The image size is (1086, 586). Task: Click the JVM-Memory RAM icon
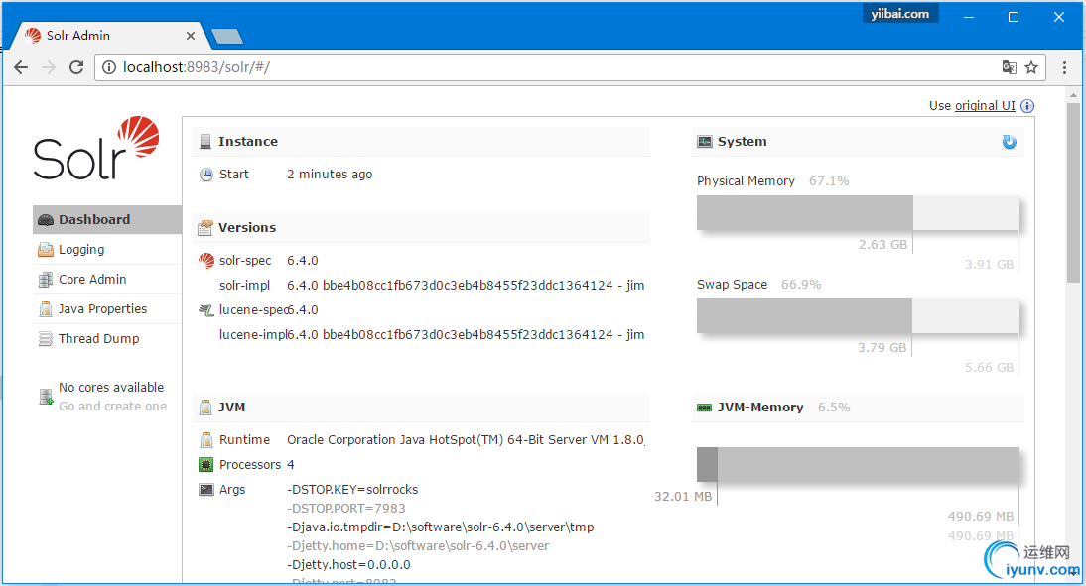[x=705, y=408]
